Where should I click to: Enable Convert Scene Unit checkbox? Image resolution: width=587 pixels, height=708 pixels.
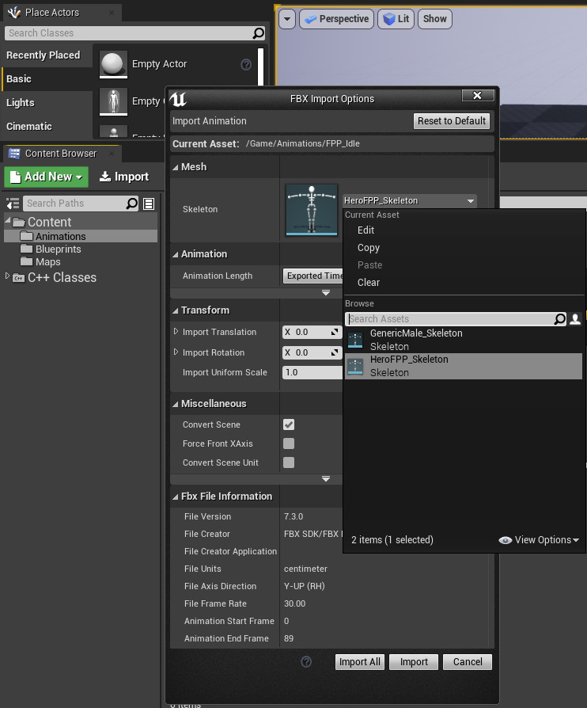[x=289, y=462]
